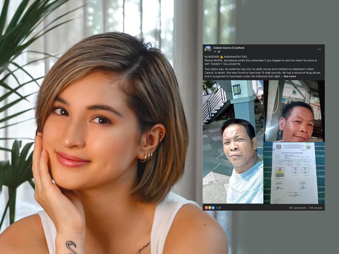339x254 pixels.
Task: Click the Please SHARE line of the post
Action: click(261, 60)
